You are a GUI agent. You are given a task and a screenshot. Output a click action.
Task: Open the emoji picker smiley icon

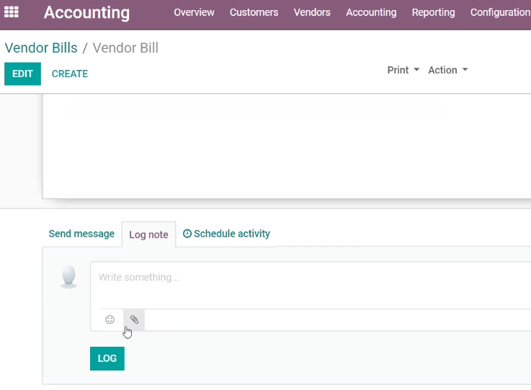coord(110,319)
